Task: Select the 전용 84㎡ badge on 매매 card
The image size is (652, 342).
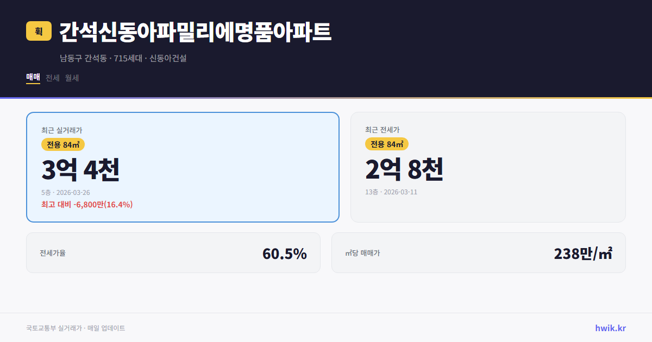Action: coord(62,144)
